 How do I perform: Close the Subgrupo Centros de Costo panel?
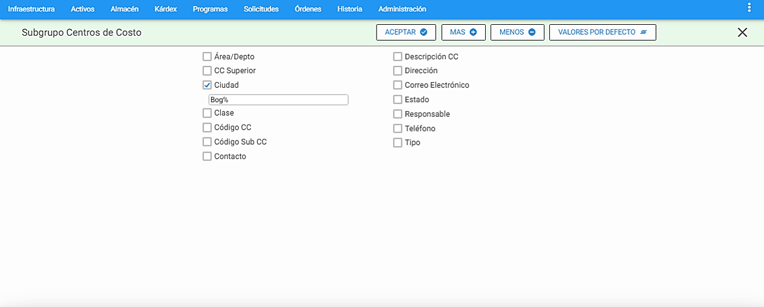coord(742,33)
